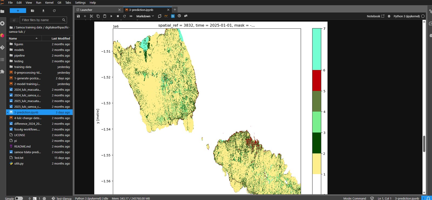Paste cell using the clipboard toolbar icon
Viewport: 432px width, 200px height.
point(105,16)
